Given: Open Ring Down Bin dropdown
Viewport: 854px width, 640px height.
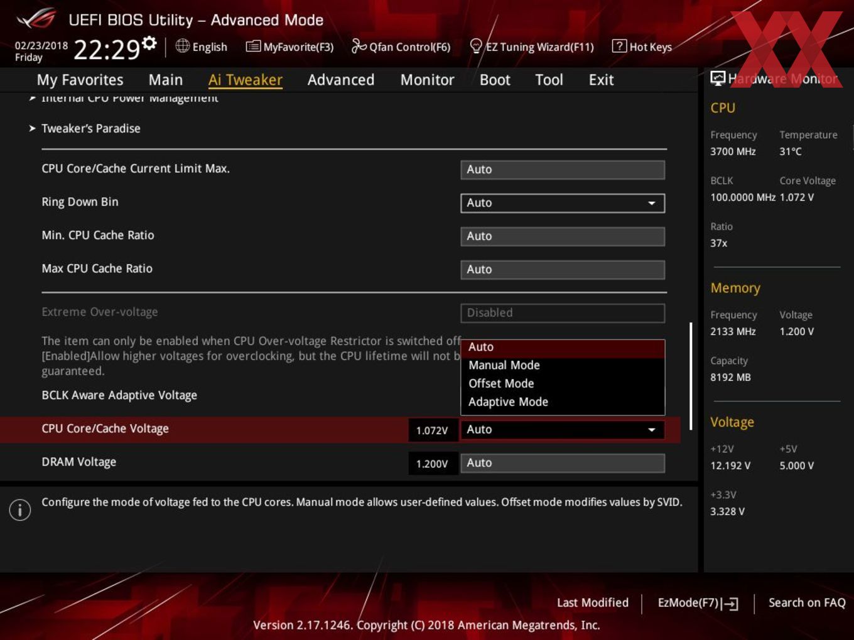Looking at the screenshot, I should click(x=563, y=203).
